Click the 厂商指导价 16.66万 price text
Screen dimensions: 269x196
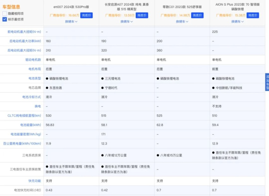64,15
